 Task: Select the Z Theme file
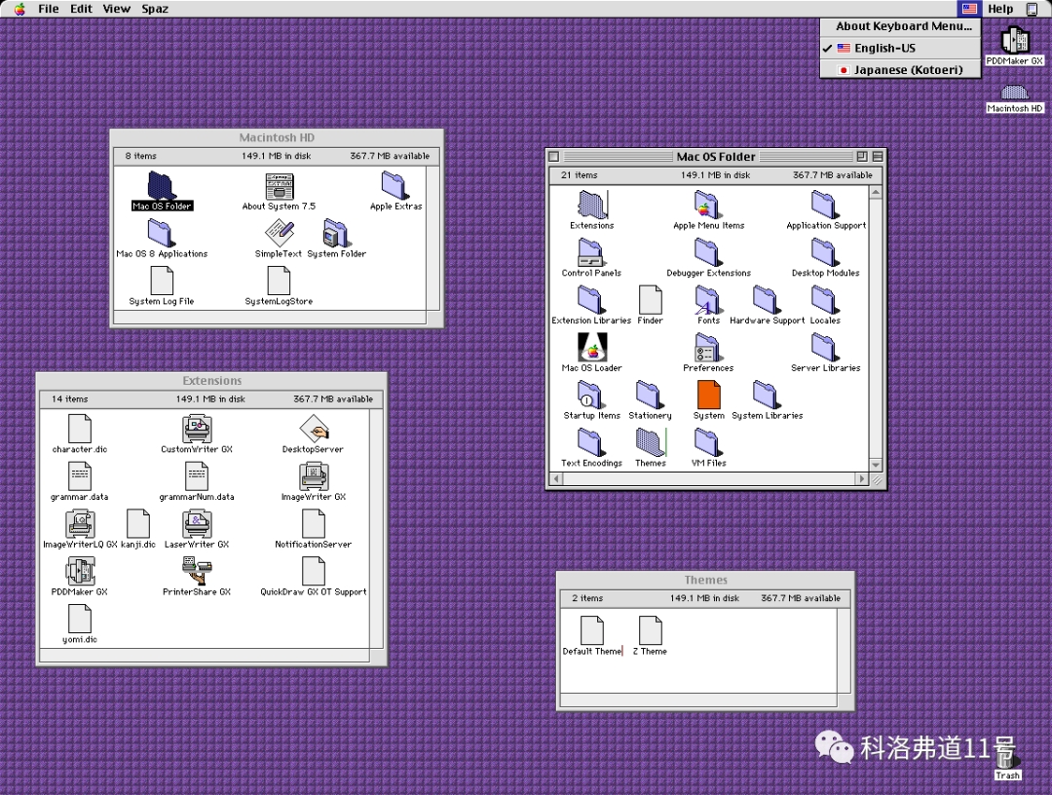[x=650, y=631]
